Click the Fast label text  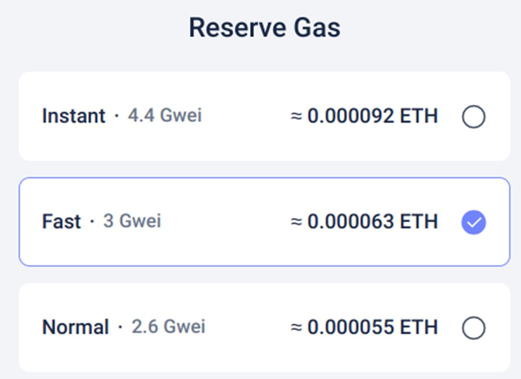[62, 221]
